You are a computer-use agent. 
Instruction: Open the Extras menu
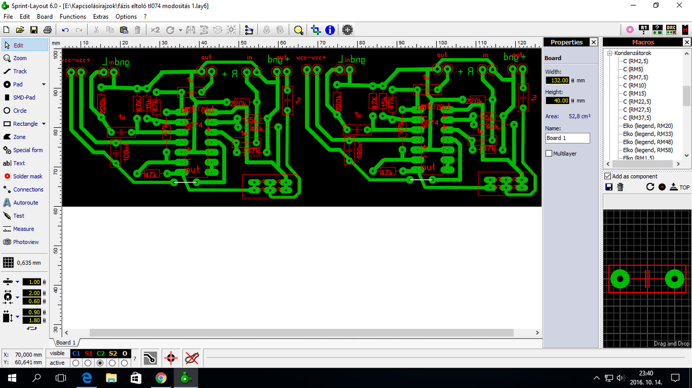tap(101, 17)
